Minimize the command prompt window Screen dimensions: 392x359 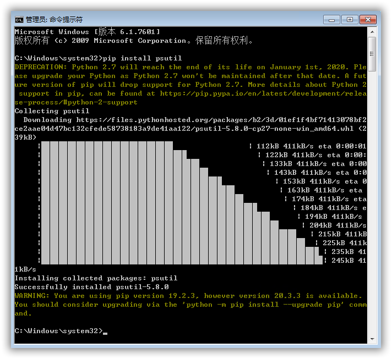point(331,19)
